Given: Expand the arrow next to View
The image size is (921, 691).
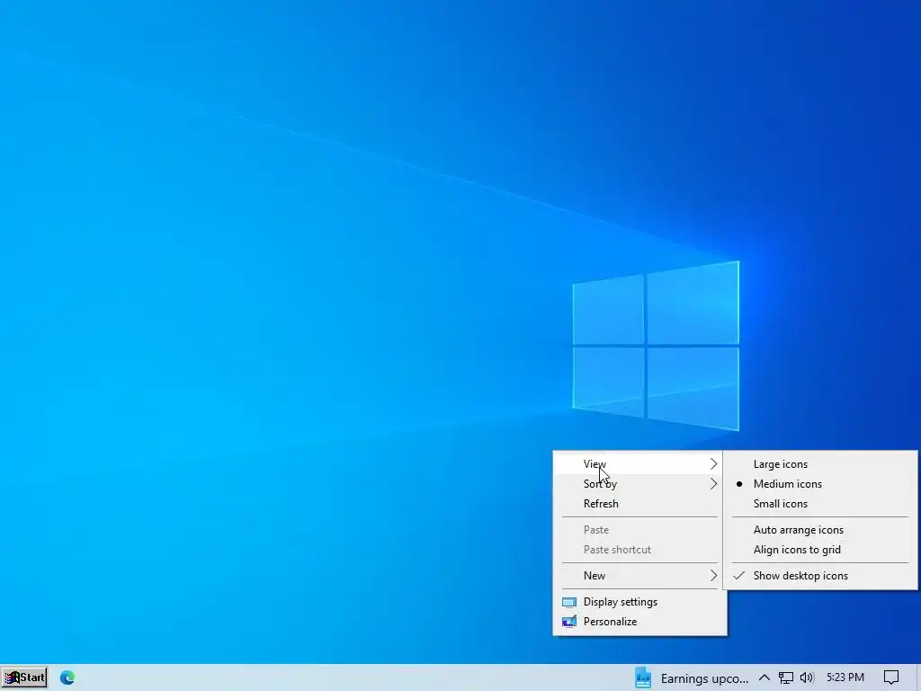Looking at the screenshot, I should click(713, 464).
